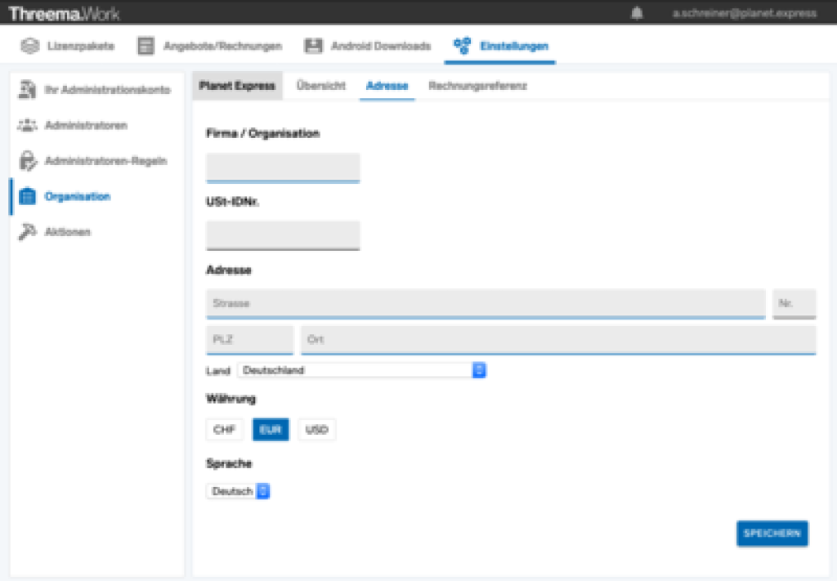Image resolution: width=837 pixels, height=581 pixels.
Task: Switch to the Rechnungsreferenz tab
Action: 477,86
